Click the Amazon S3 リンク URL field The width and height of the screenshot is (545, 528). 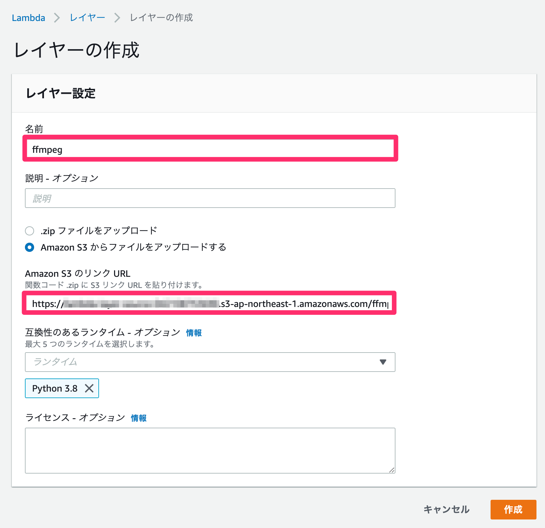click(210, 304)
